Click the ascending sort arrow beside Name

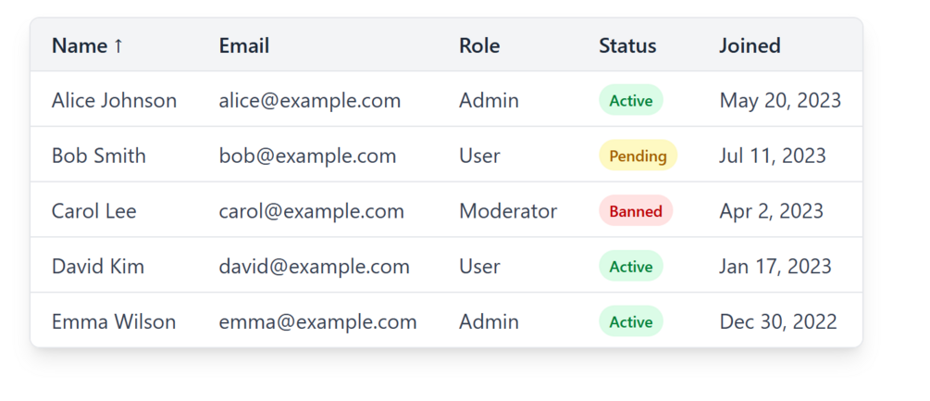[118, 45]
